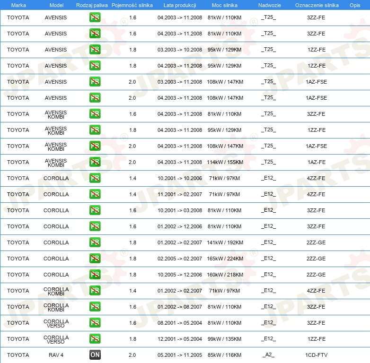Viewport: 370px width, 363px height.
Task: Click petrol icon in Avensis Kombi 1.6 row
Action: tap(95, 113)
